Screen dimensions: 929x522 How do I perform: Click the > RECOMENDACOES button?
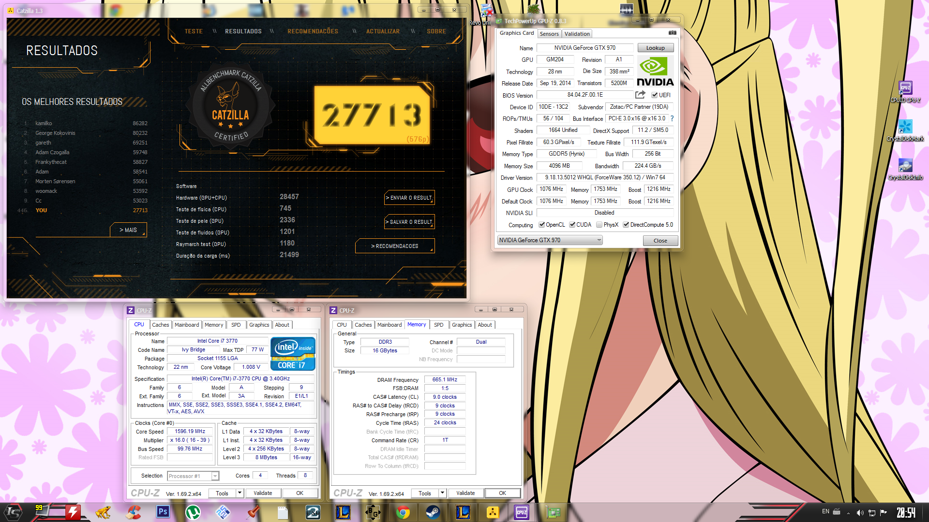[395, 246]
